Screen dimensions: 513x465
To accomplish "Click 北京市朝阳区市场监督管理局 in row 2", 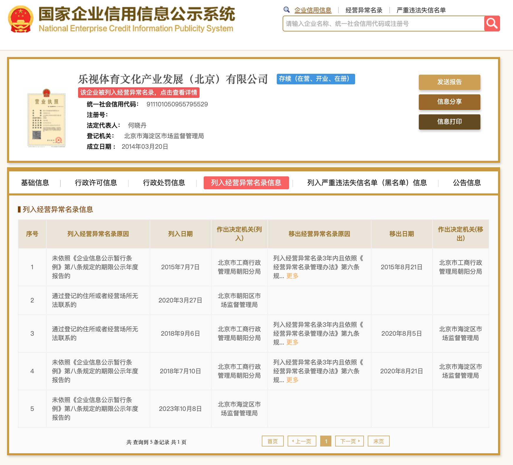I will (239, 300).
